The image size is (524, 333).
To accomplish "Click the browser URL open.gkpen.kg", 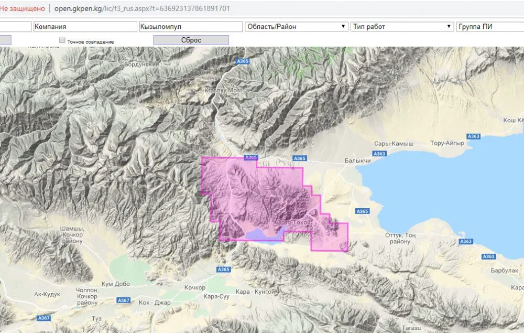I will [142, 8].
